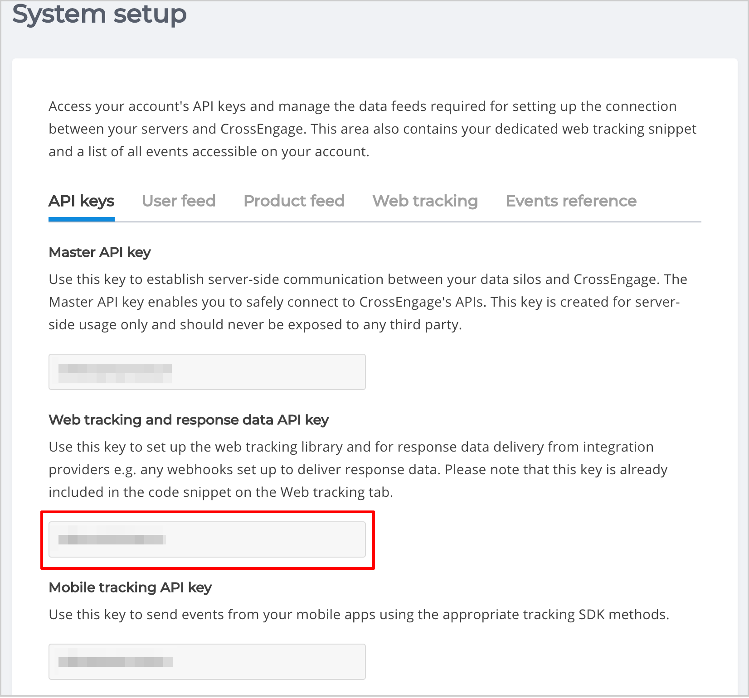Image resolution: width=749 pixels, height=698 pixels.
Task: Click the Mobile tracking API key heading
Action: point(130,587)
